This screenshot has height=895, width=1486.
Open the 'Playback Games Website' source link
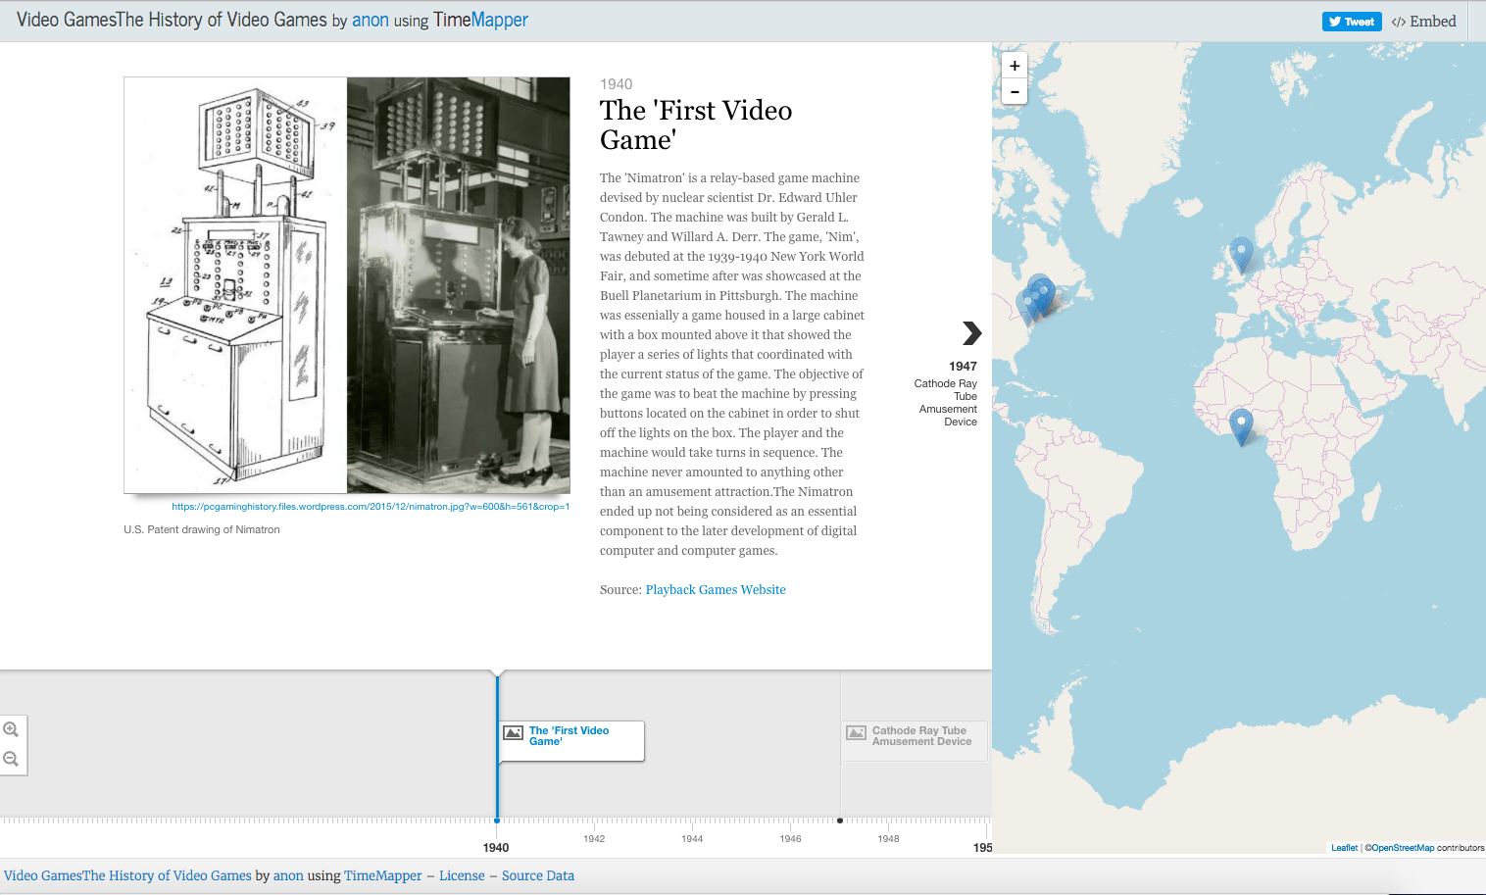[x=715, y=589]
